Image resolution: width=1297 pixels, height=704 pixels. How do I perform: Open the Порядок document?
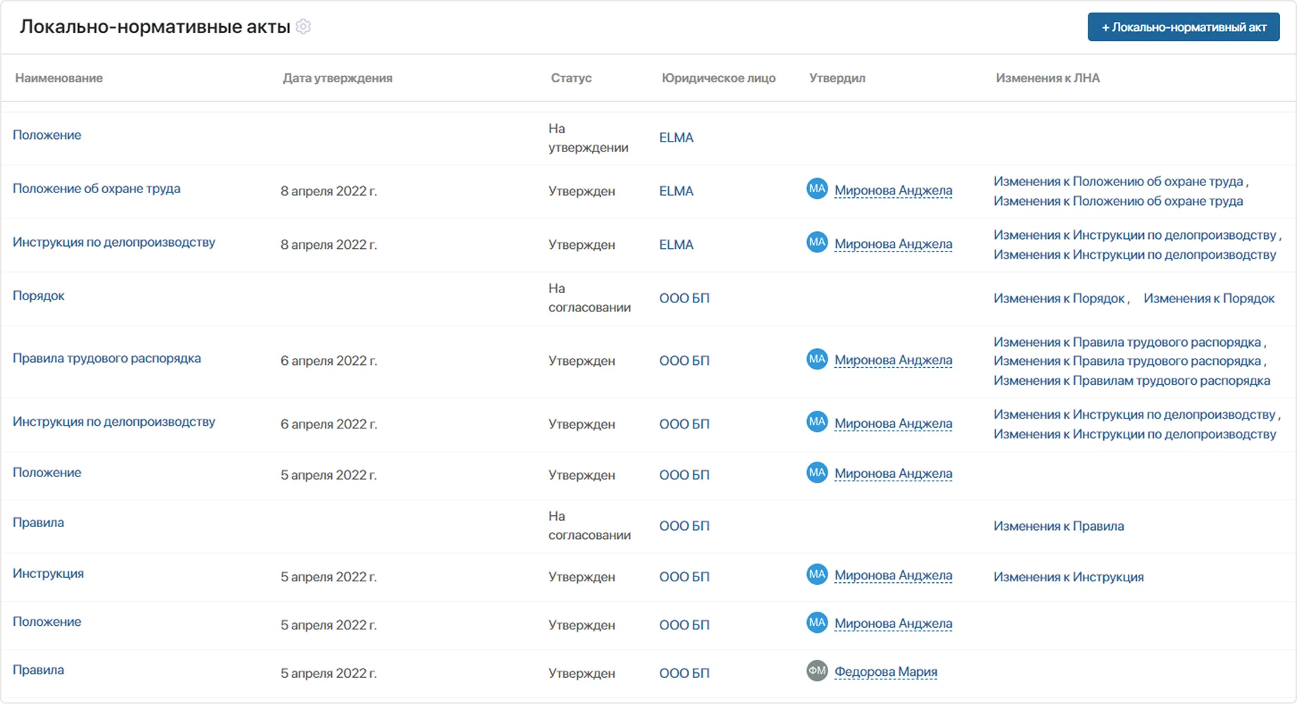[x=39, y=296]
